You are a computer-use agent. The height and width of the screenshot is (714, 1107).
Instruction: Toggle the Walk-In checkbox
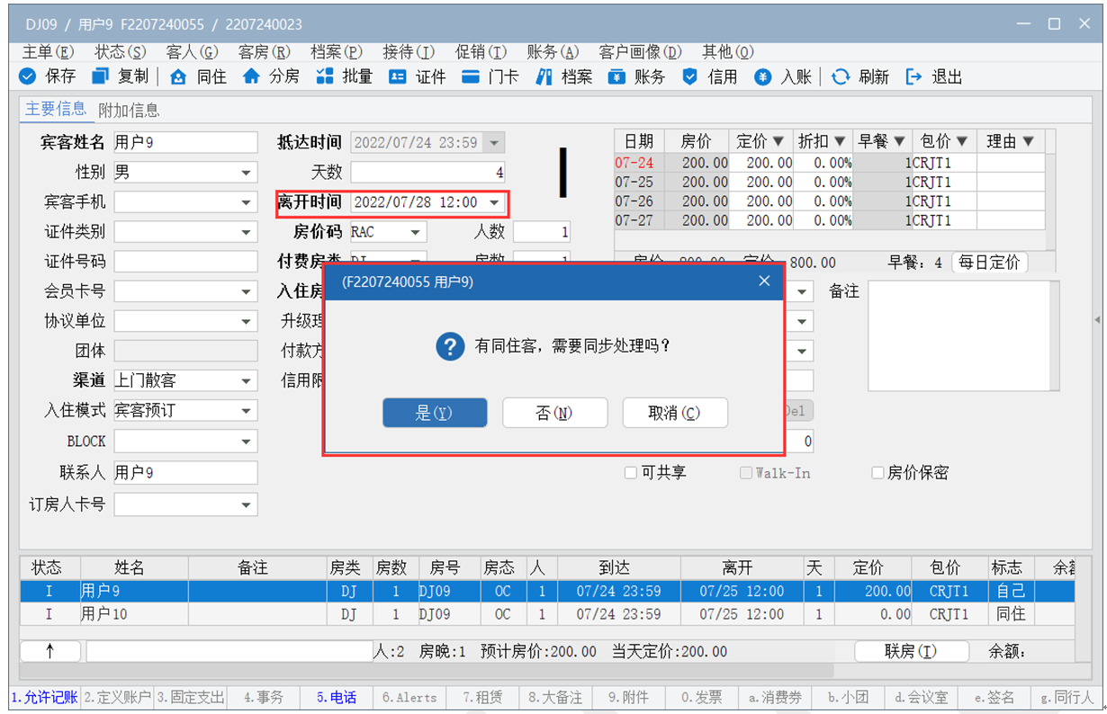746,472
